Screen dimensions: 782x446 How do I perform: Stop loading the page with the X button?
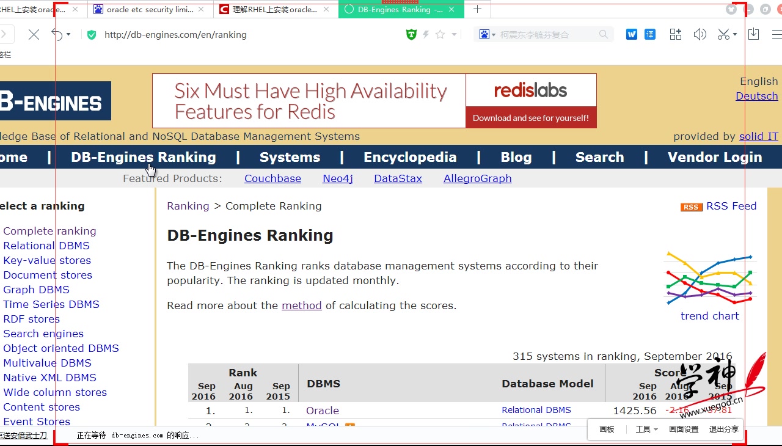(34, 35)
